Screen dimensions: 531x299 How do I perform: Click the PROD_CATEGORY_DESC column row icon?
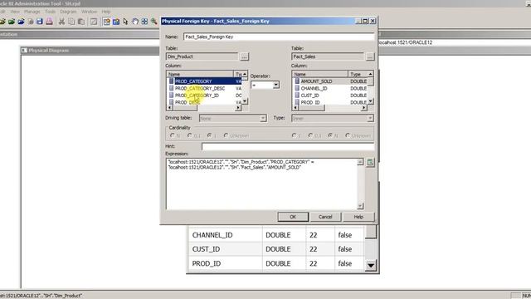coord(171,88)
